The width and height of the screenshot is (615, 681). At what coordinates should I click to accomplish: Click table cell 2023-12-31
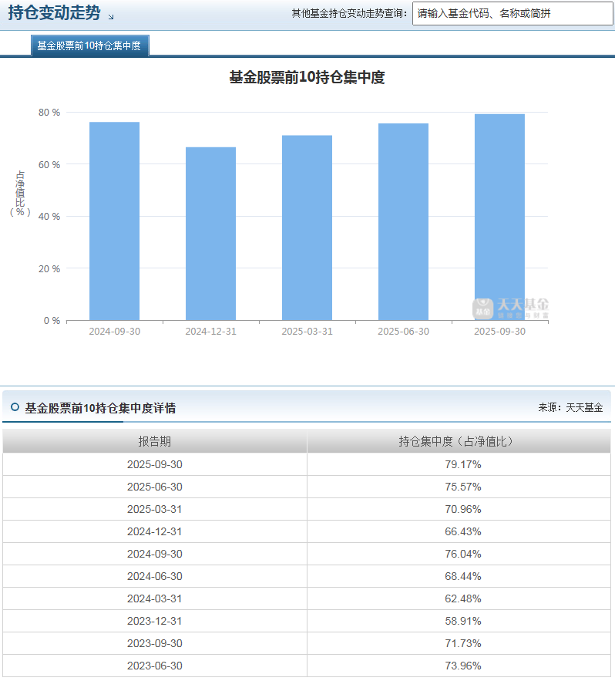click(x=154, y=621)
